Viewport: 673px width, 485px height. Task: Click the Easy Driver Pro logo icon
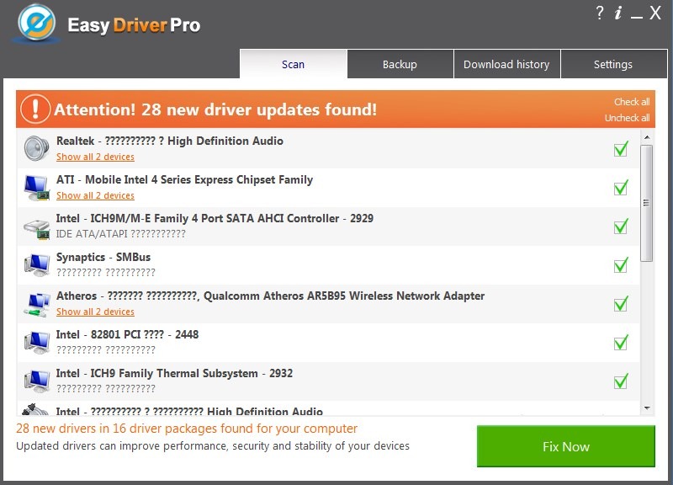pos(36,24)
